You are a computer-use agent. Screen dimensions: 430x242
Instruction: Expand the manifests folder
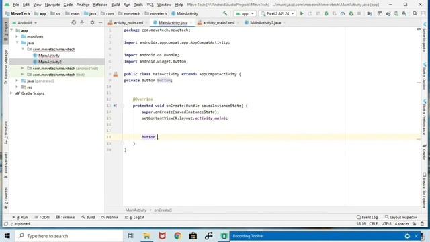coord(17,36)
